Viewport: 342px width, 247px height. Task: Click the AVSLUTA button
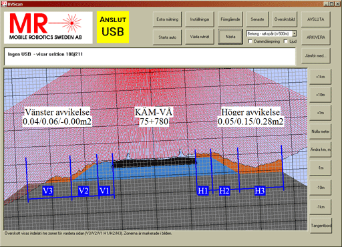tap(316, 19)
